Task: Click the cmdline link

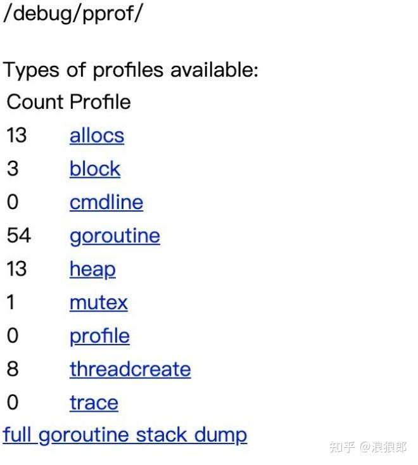Action: [x=106, y=203]
